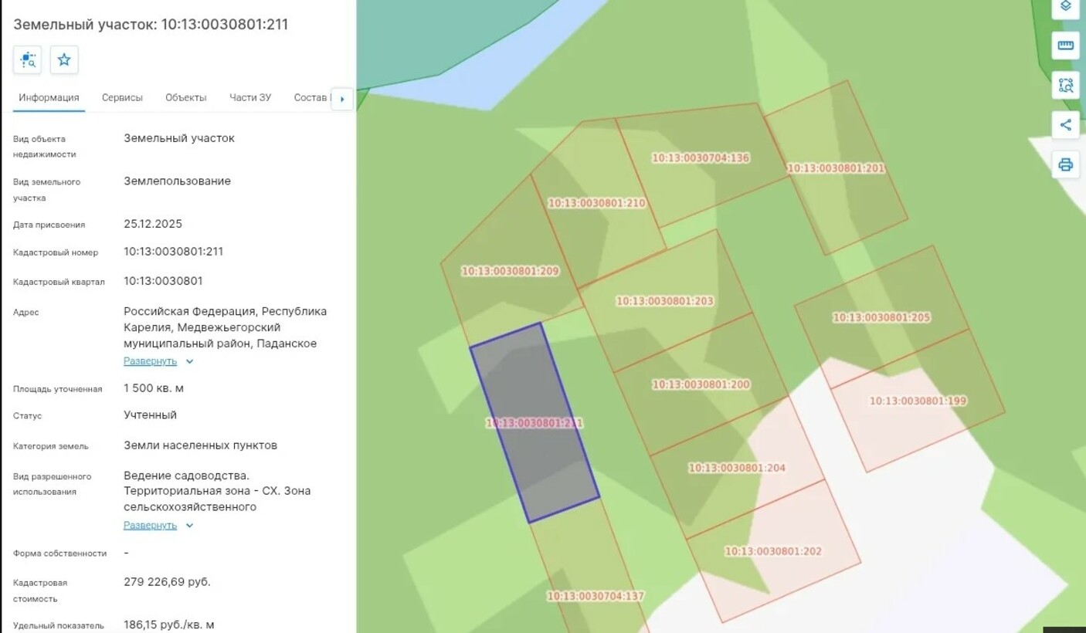Select the Информация tab
The height and width of the screenshot is (633, 1086).
click(49, 98)
